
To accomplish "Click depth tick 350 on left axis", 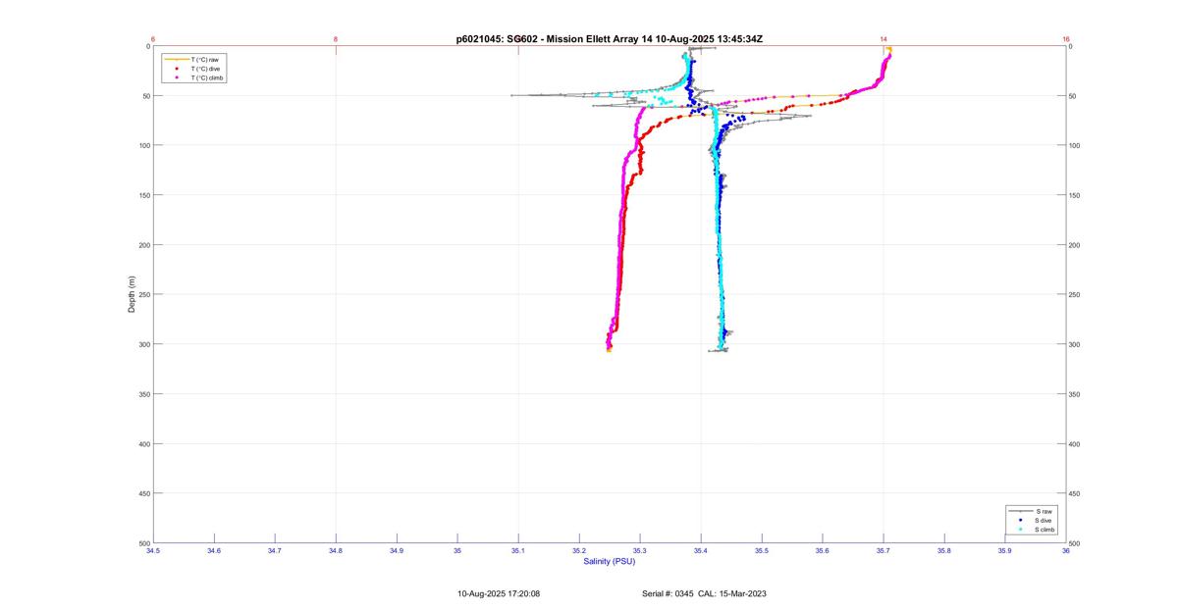I will tap(143, 394).
